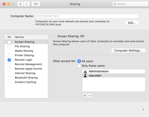The height and width of the screenshot is (117, 149).
Task: Select the All users radio button
Action: click(x=79, y=61)
